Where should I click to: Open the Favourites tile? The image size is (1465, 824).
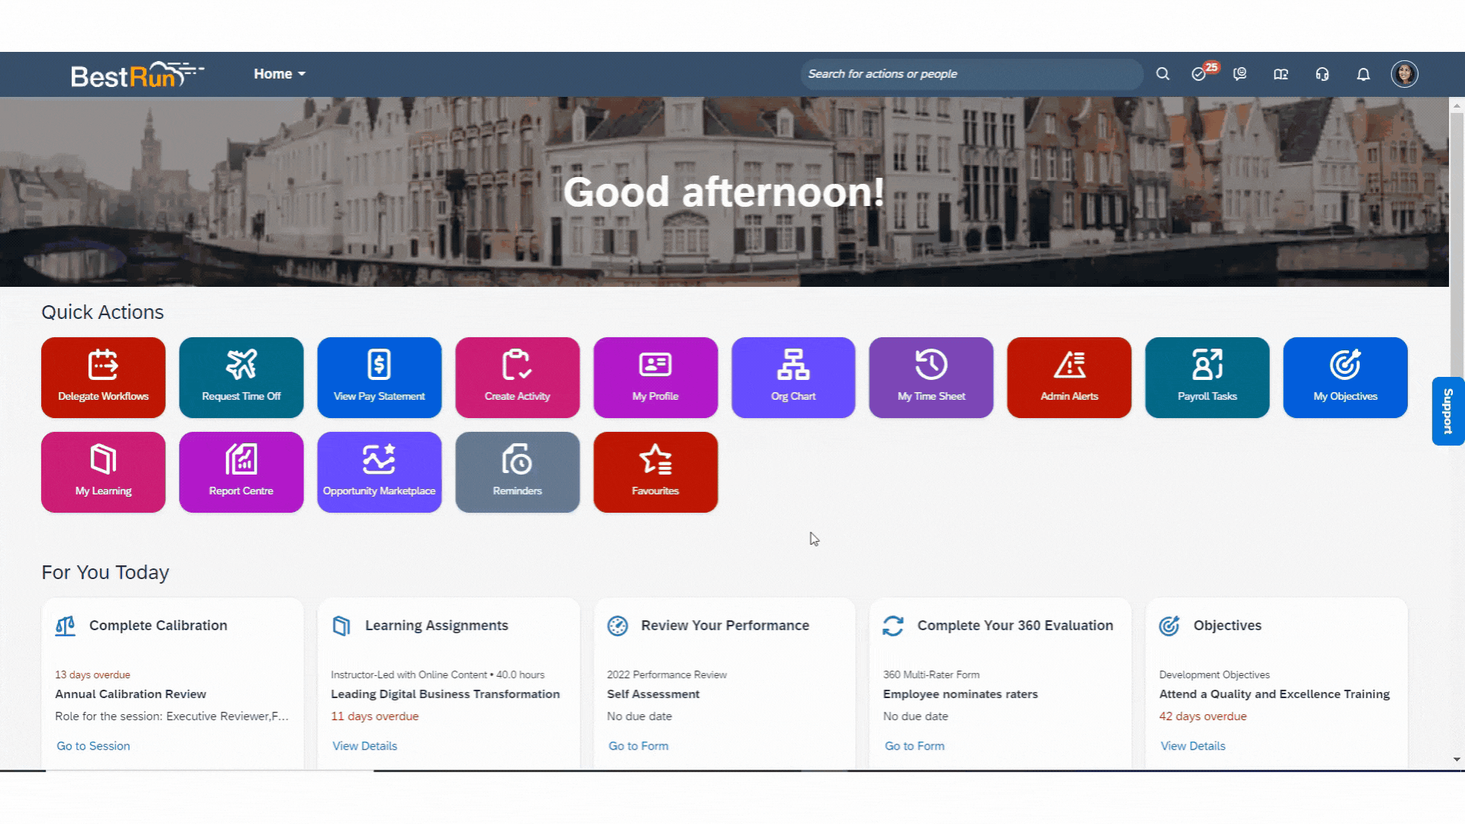tap(655, 472)
